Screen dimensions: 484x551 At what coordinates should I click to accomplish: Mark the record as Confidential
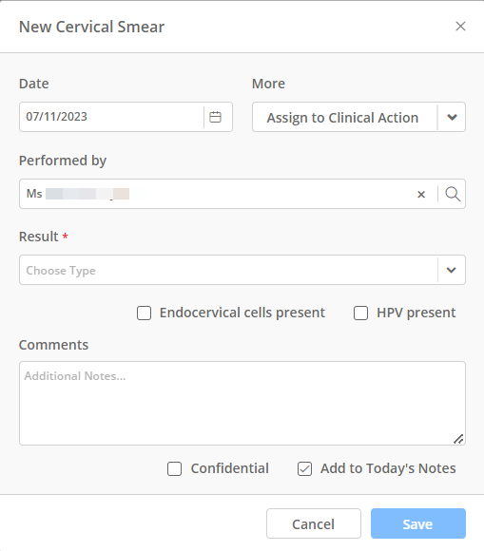tap(174, 468)
